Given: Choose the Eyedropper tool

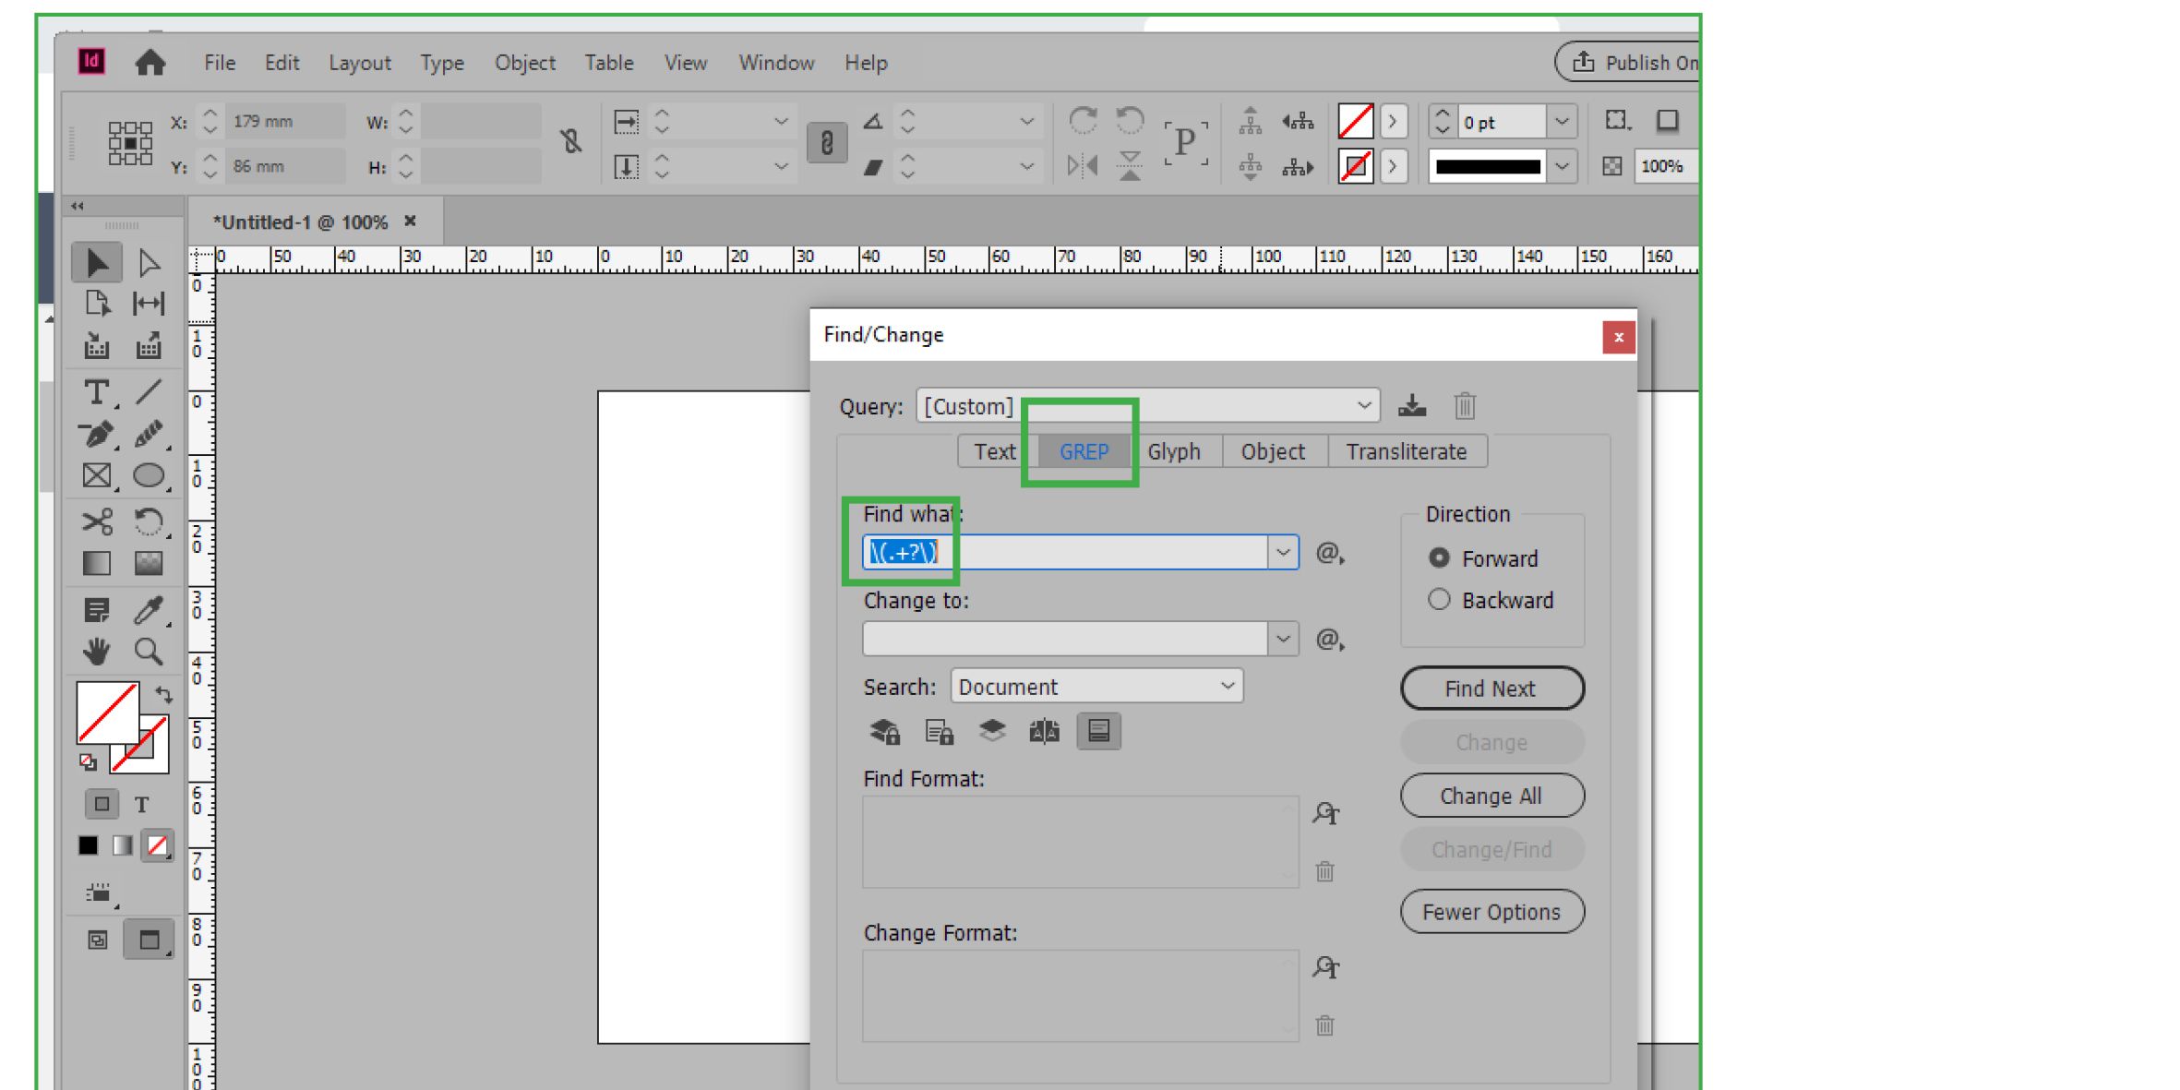Looking at the screenshot, I should [x=148, y=610].
